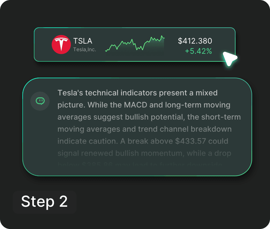Click the $412.380 price label
Image resolution: width=270 pixels, height=229 pixels.
[x=195, y=41]
